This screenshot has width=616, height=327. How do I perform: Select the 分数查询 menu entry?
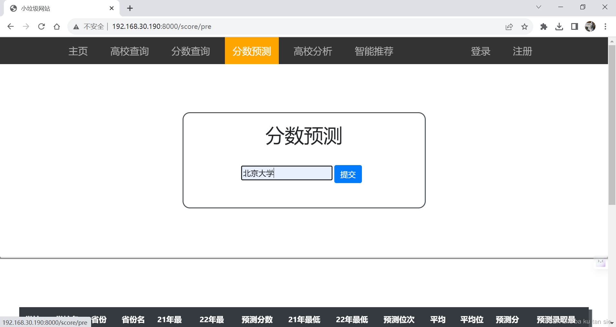(x=190, y=51)
